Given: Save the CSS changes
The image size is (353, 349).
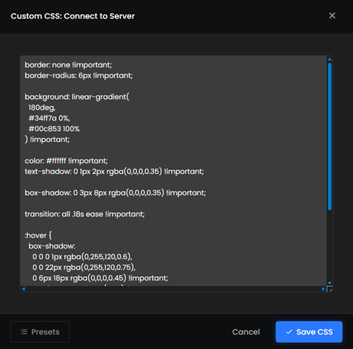Looking at the screenshot, I should click(x=309, y=331).
